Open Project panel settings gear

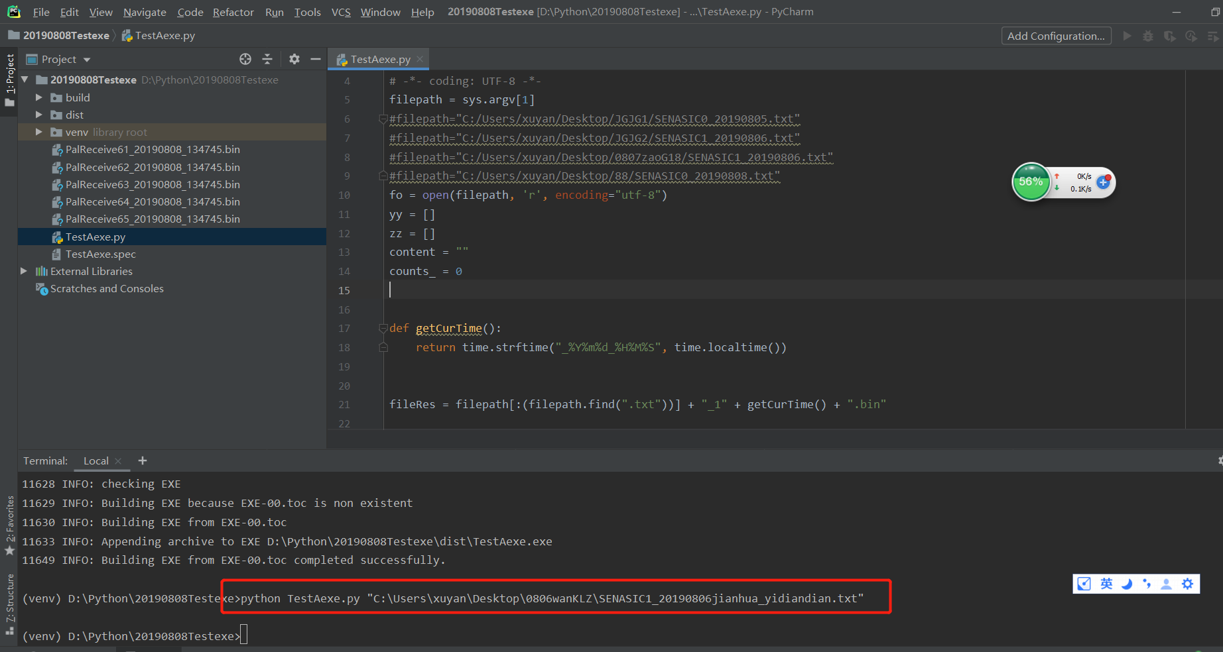point(294,59)
